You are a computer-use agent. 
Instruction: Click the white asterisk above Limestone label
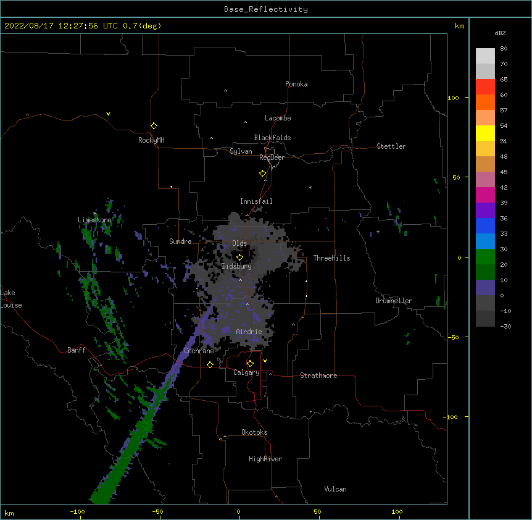click(95, 214)
